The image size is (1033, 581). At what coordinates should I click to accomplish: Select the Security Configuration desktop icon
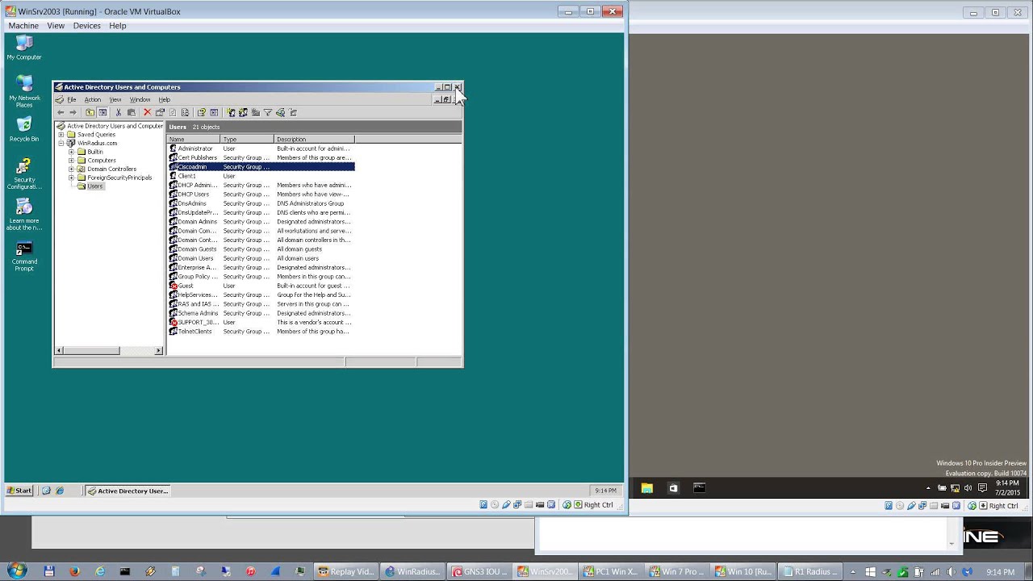coord(24,173)
